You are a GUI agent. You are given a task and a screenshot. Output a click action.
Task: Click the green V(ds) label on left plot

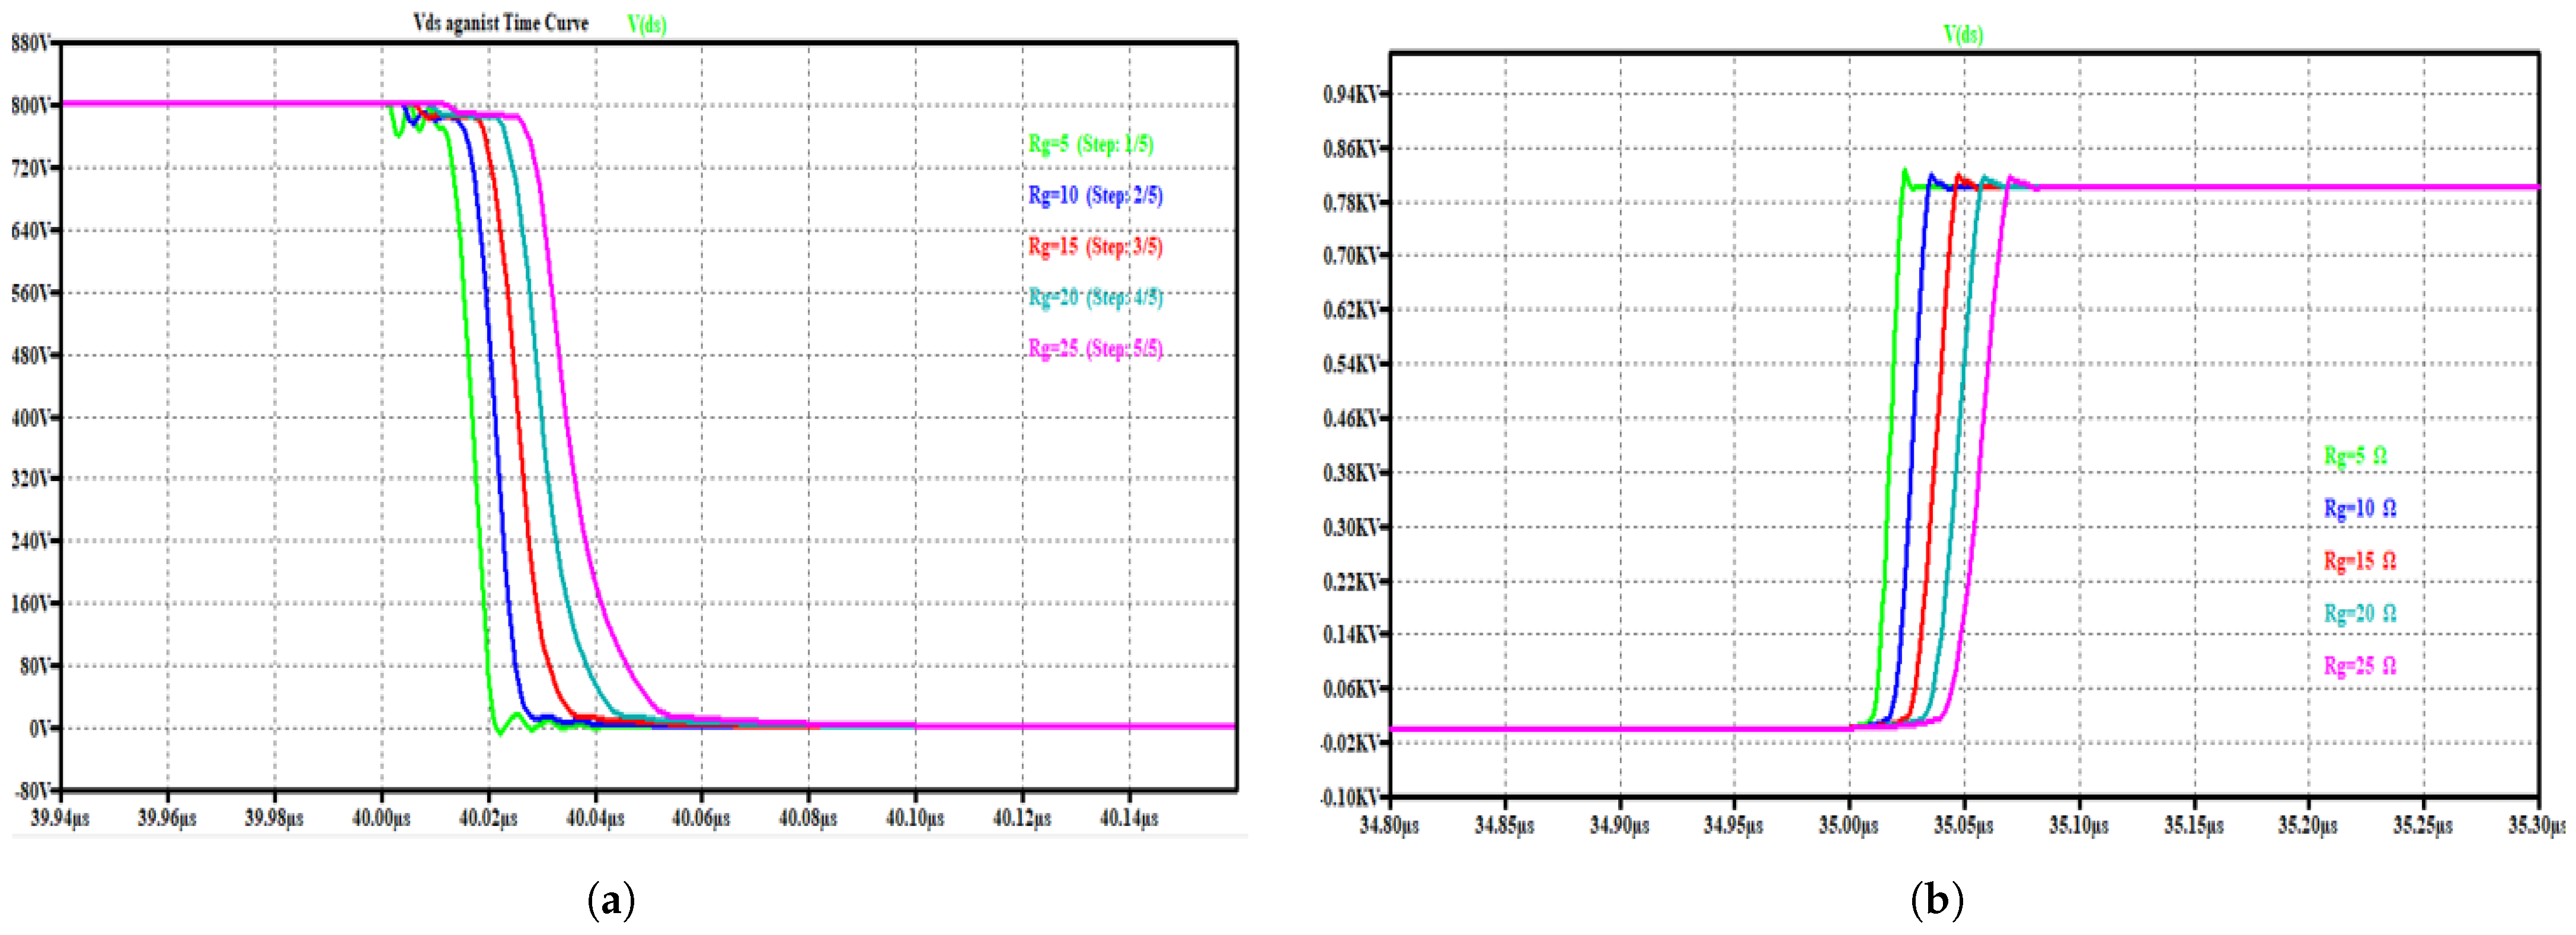(647, 24)
